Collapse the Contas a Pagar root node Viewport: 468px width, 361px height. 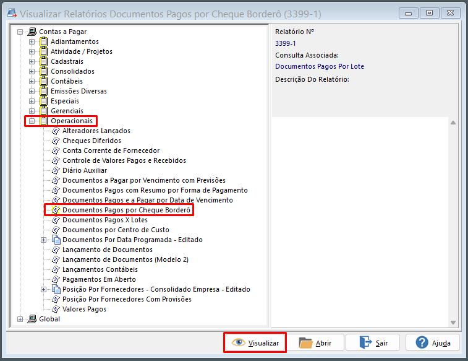click(x=20, y=32)
